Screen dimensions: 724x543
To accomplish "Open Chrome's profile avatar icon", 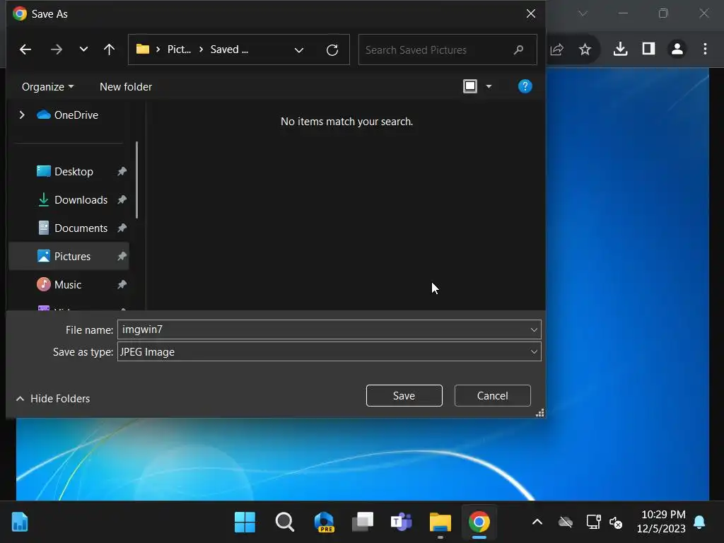I will (x=677, y=49).
